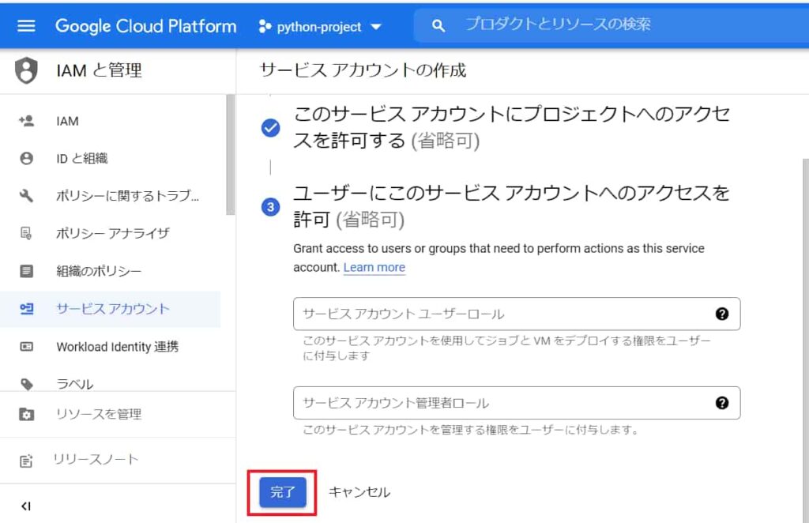Open help for サービス アカウント管理者ロール field

coord(721,402)
